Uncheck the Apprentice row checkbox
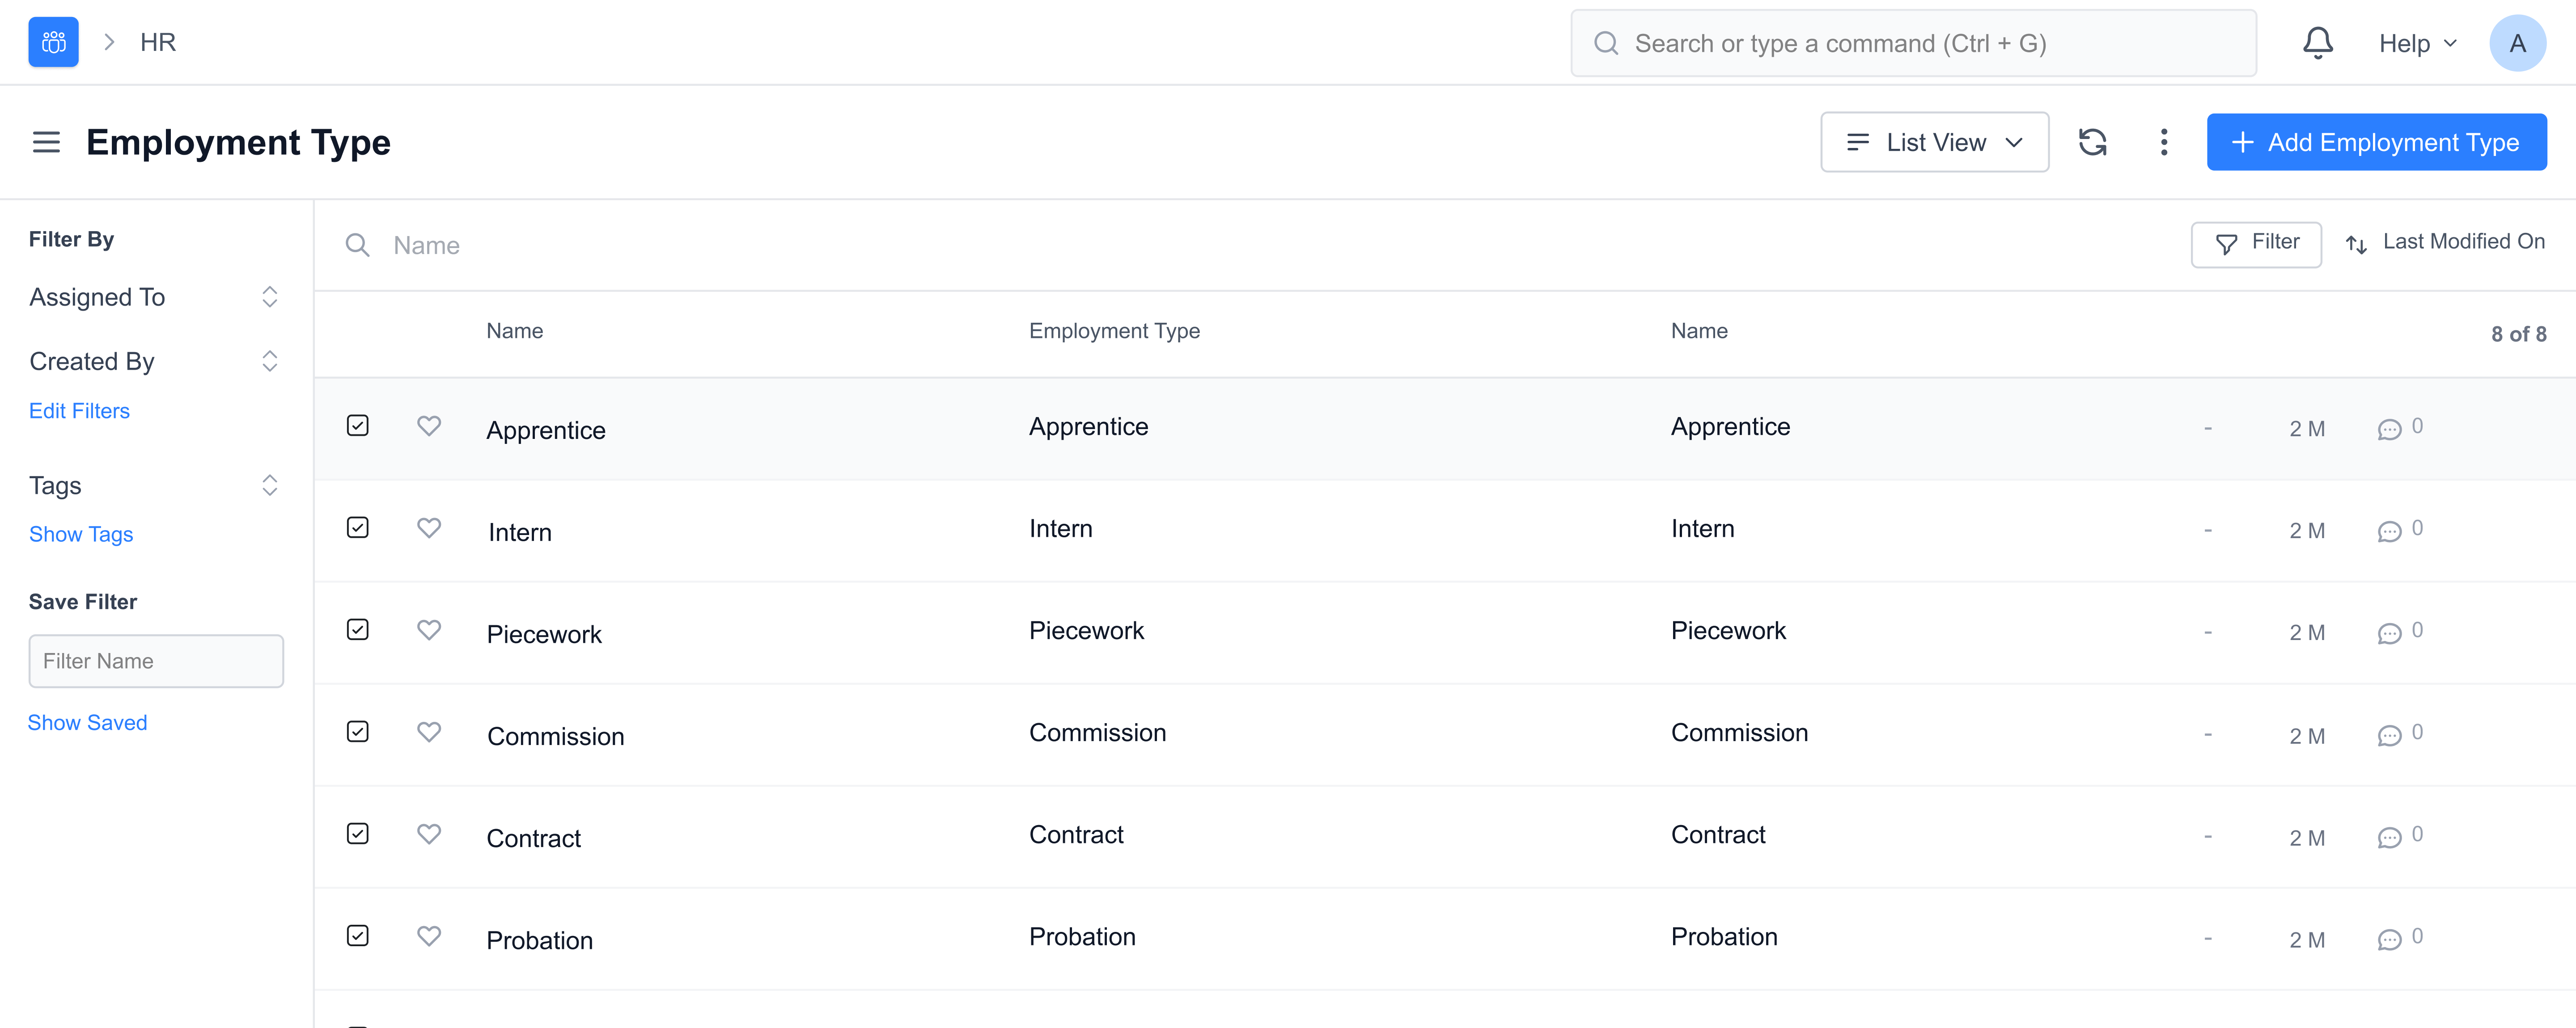 coord(358,426)
